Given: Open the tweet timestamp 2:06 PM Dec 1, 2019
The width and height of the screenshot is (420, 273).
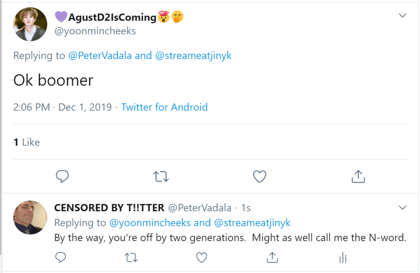Looking at the screenshot, I should click(x=62, y=107).
